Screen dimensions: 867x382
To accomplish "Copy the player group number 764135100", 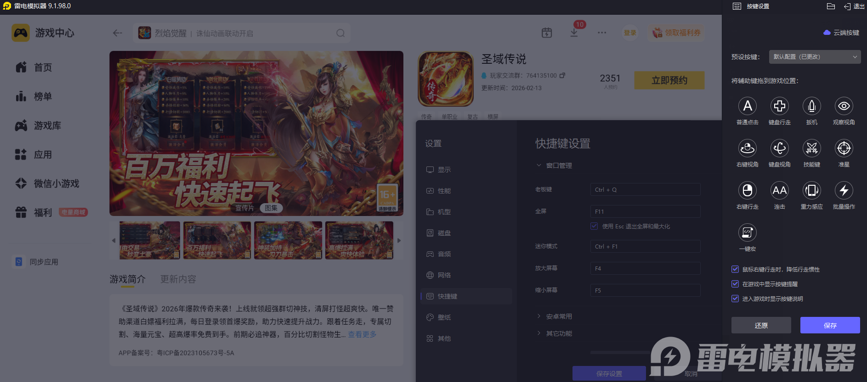I will click(x=562, y=75).
